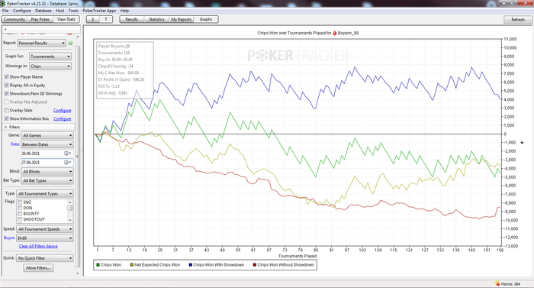Expand the Winnings in Chips dropdown
534x288 pixels.
click(50, 66)
